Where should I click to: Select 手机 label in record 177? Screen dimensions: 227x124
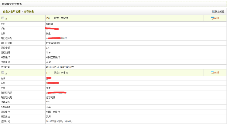point(3,83)
